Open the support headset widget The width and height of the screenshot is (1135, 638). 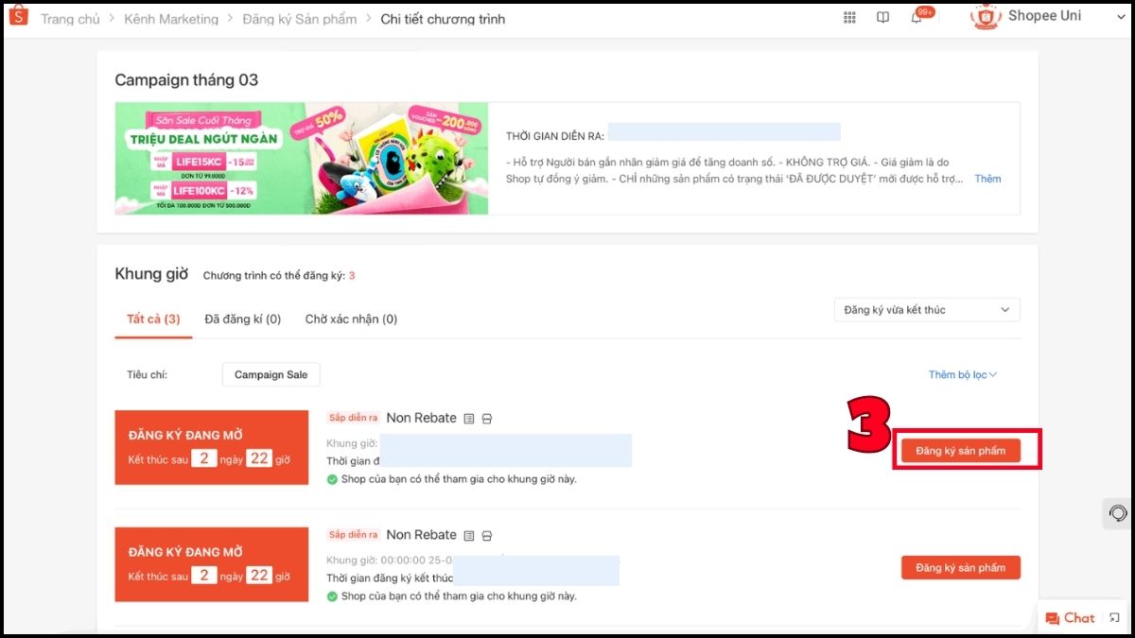[x=1118, y=513]
